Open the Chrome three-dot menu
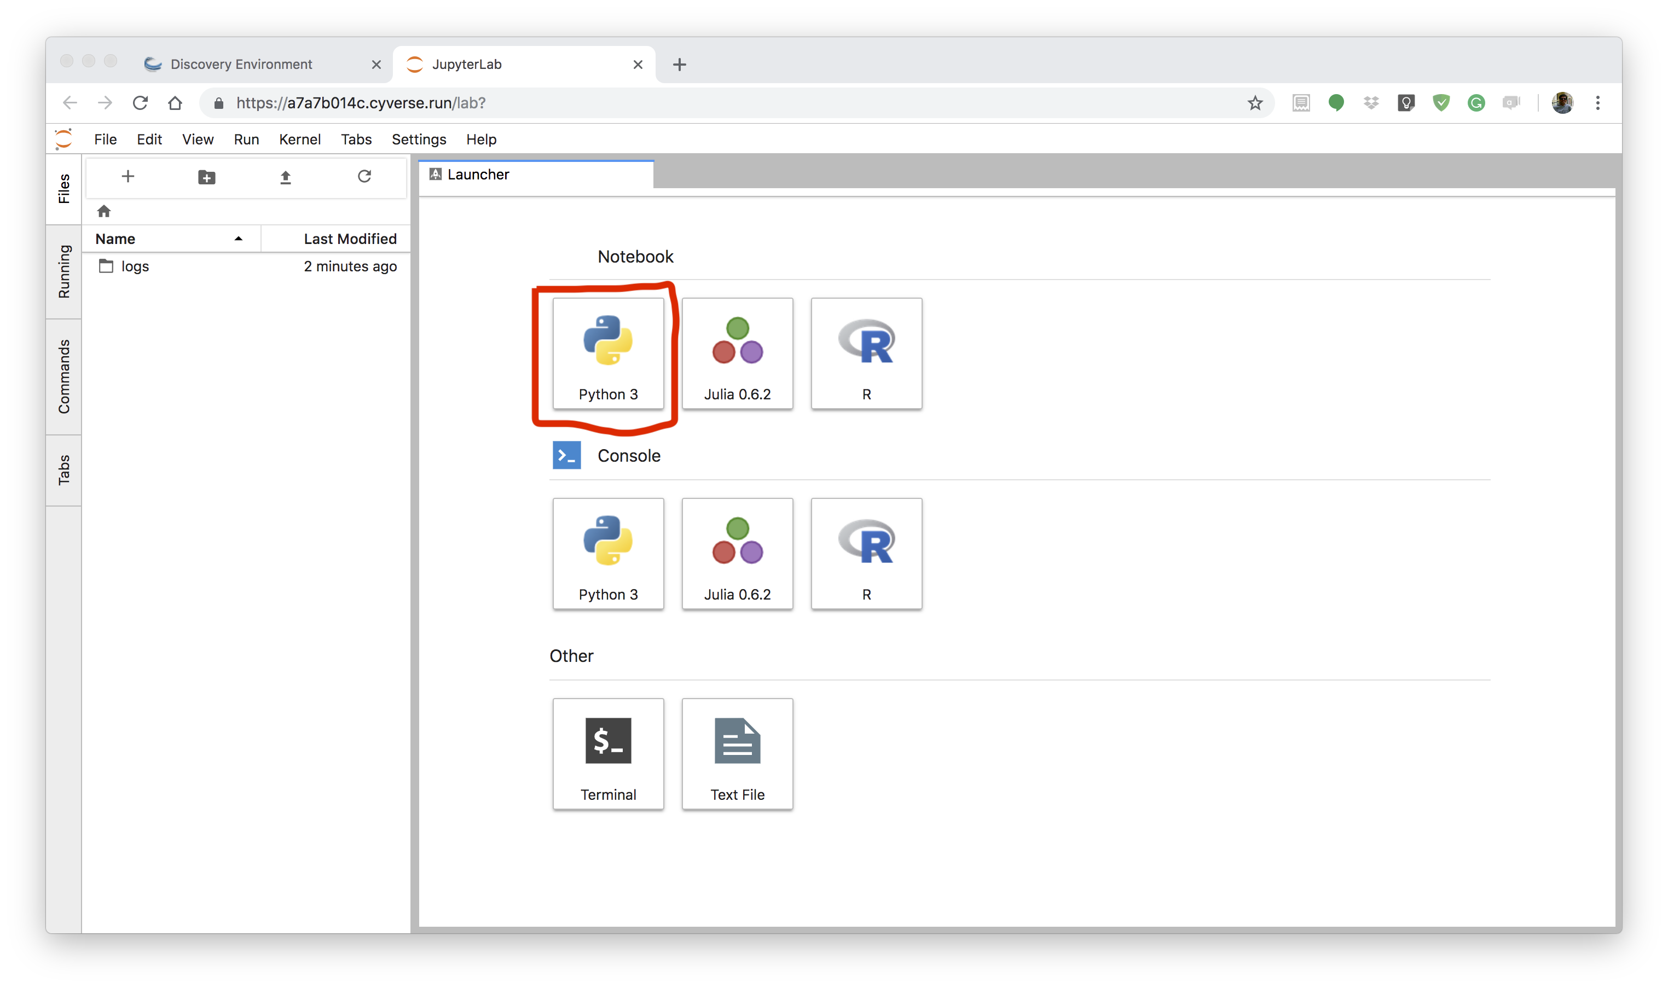This screenshot has width=1668, height=988. [x=1597, y=102]
